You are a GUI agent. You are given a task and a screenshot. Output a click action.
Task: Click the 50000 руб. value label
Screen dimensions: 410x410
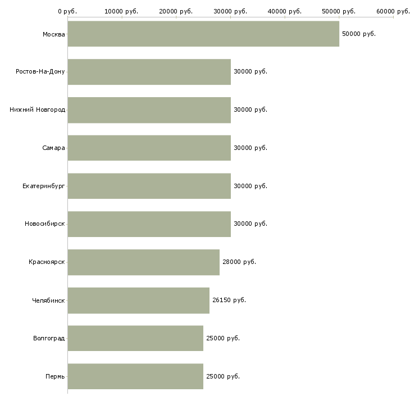point(358,34)
